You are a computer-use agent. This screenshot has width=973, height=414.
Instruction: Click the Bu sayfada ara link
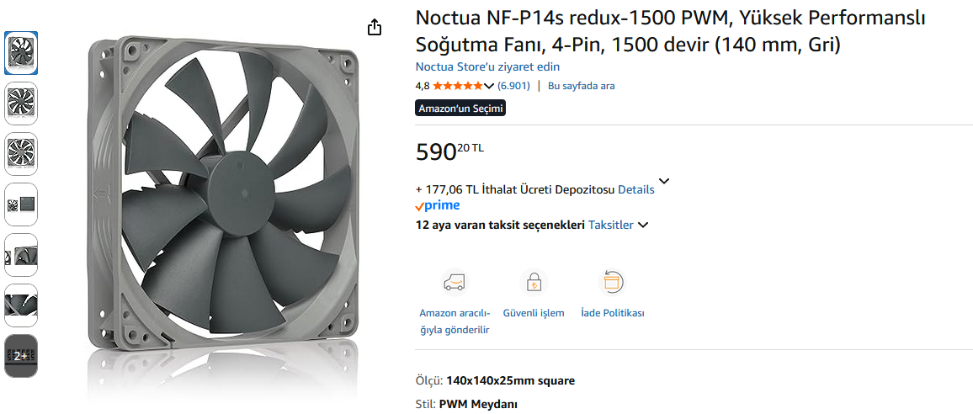click(581, 86)
